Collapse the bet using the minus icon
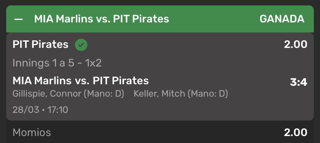 click(x=19, y=19)
